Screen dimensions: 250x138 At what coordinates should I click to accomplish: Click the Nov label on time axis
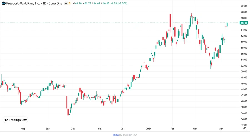(100, 129)
